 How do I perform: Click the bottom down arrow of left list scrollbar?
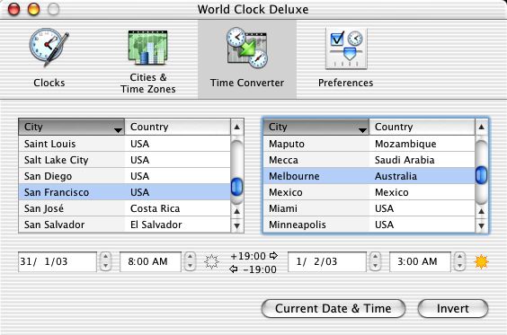point(236,225)
